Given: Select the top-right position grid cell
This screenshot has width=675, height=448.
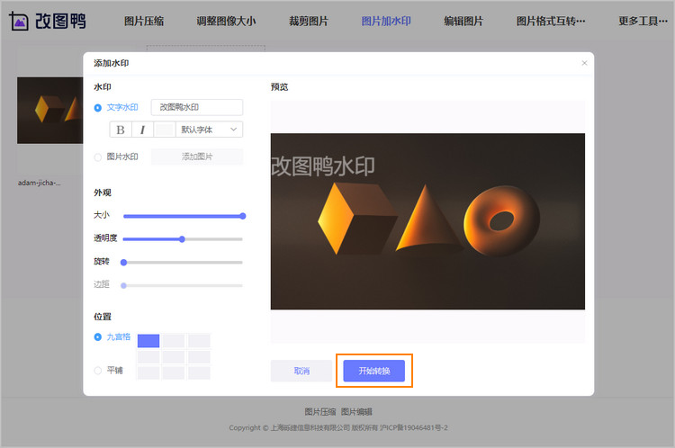Looking at the screenshot, I should (199, 341).
